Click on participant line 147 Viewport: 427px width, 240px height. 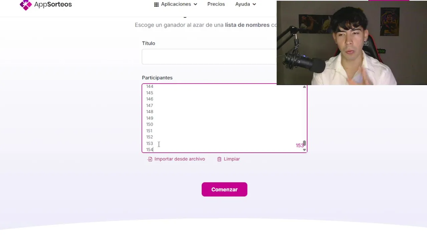(149, 105)
